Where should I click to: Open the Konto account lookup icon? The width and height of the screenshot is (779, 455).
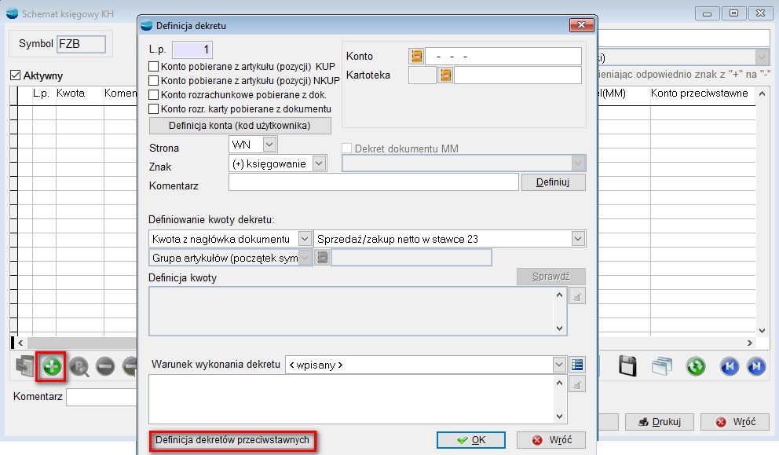[x=416, y=56]
